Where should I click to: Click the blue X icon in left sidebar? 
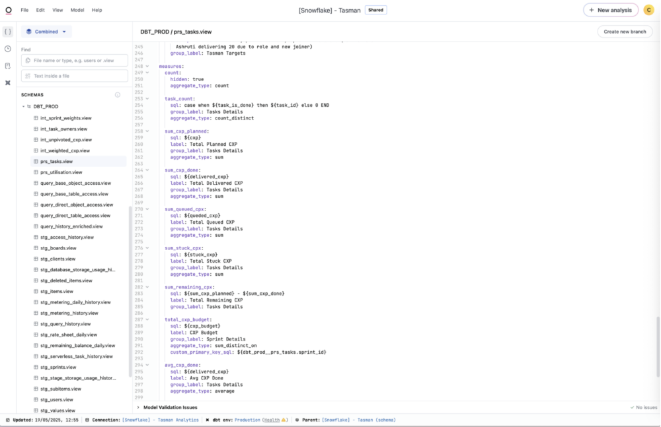point(7,82)
